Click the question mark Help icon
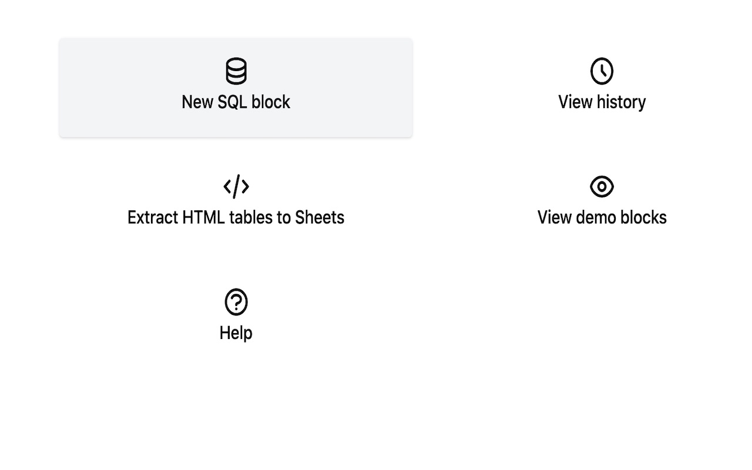This screenshot has height=470, width=752. pyautogui.click(x=236, y=302)
